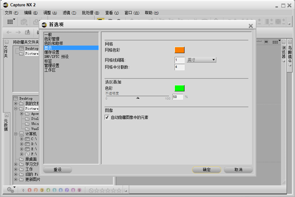Toggle 自动隐藏图像中的元素 checkbox
Viewport: 295px width, 197px height.
(x=107, y=117)
